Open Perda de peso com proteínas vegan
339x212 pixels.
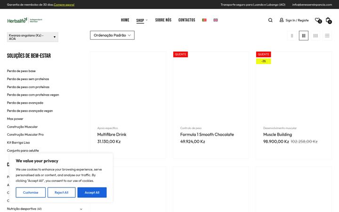point(33,95)
